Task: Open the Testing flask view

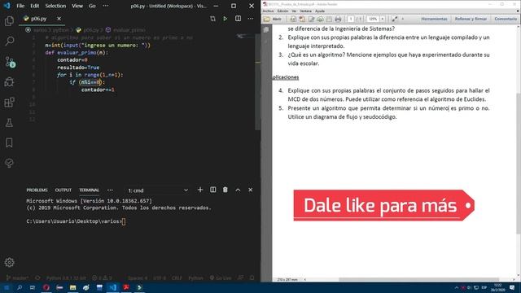Action: pos(9,123)
